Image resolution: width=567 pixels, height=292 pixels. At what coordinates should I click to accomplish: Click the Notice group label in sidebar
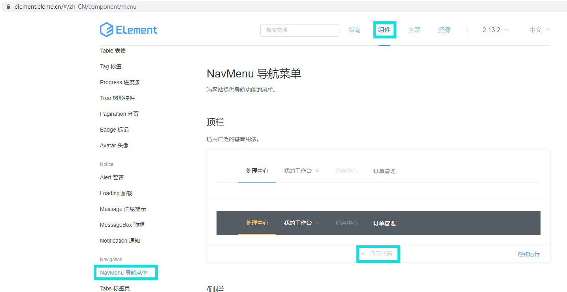107,164
